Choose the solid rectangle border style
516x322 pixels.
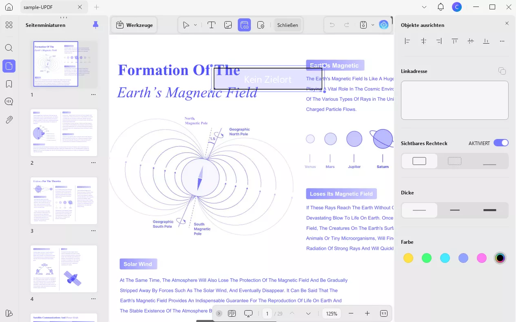pyautogui.click(x=419, y=161)
